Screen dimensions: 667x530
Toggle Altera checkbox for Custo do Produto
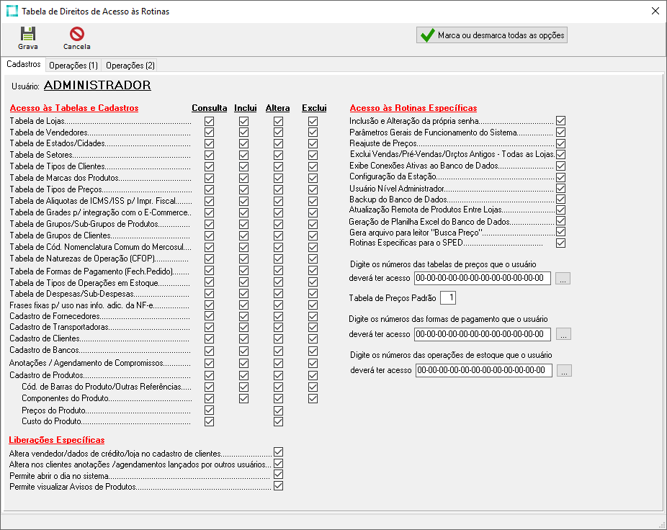278,421
